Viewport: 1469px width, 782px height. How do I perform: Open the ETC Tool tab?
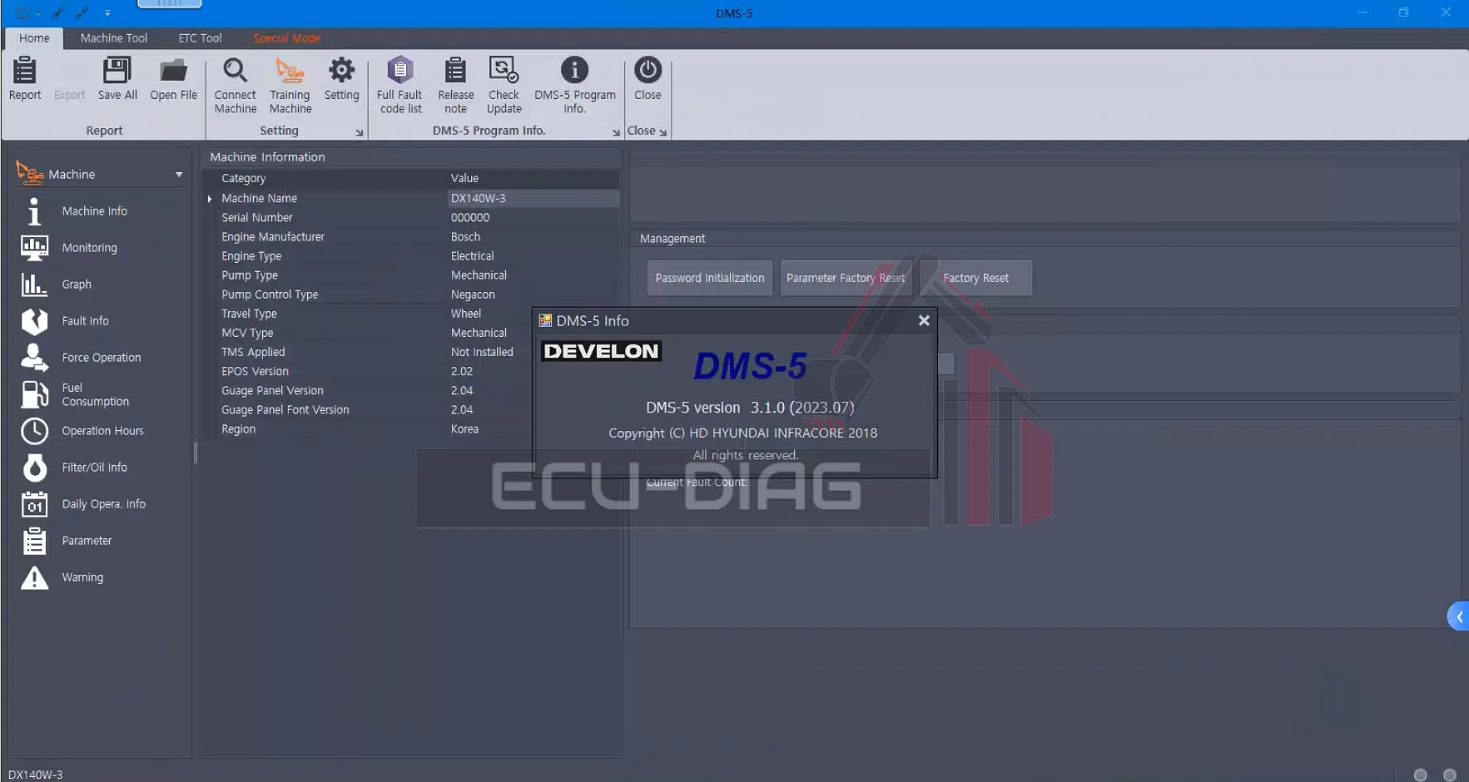pos(200,38)
